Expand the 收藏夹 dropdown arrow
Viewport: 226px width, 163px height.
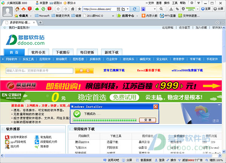(x=31, y=16)
